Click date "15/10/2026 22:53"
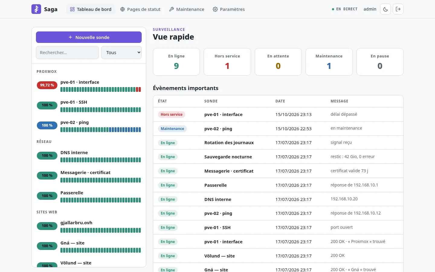Viewport: 435px width, 272px height. point(293,129)
